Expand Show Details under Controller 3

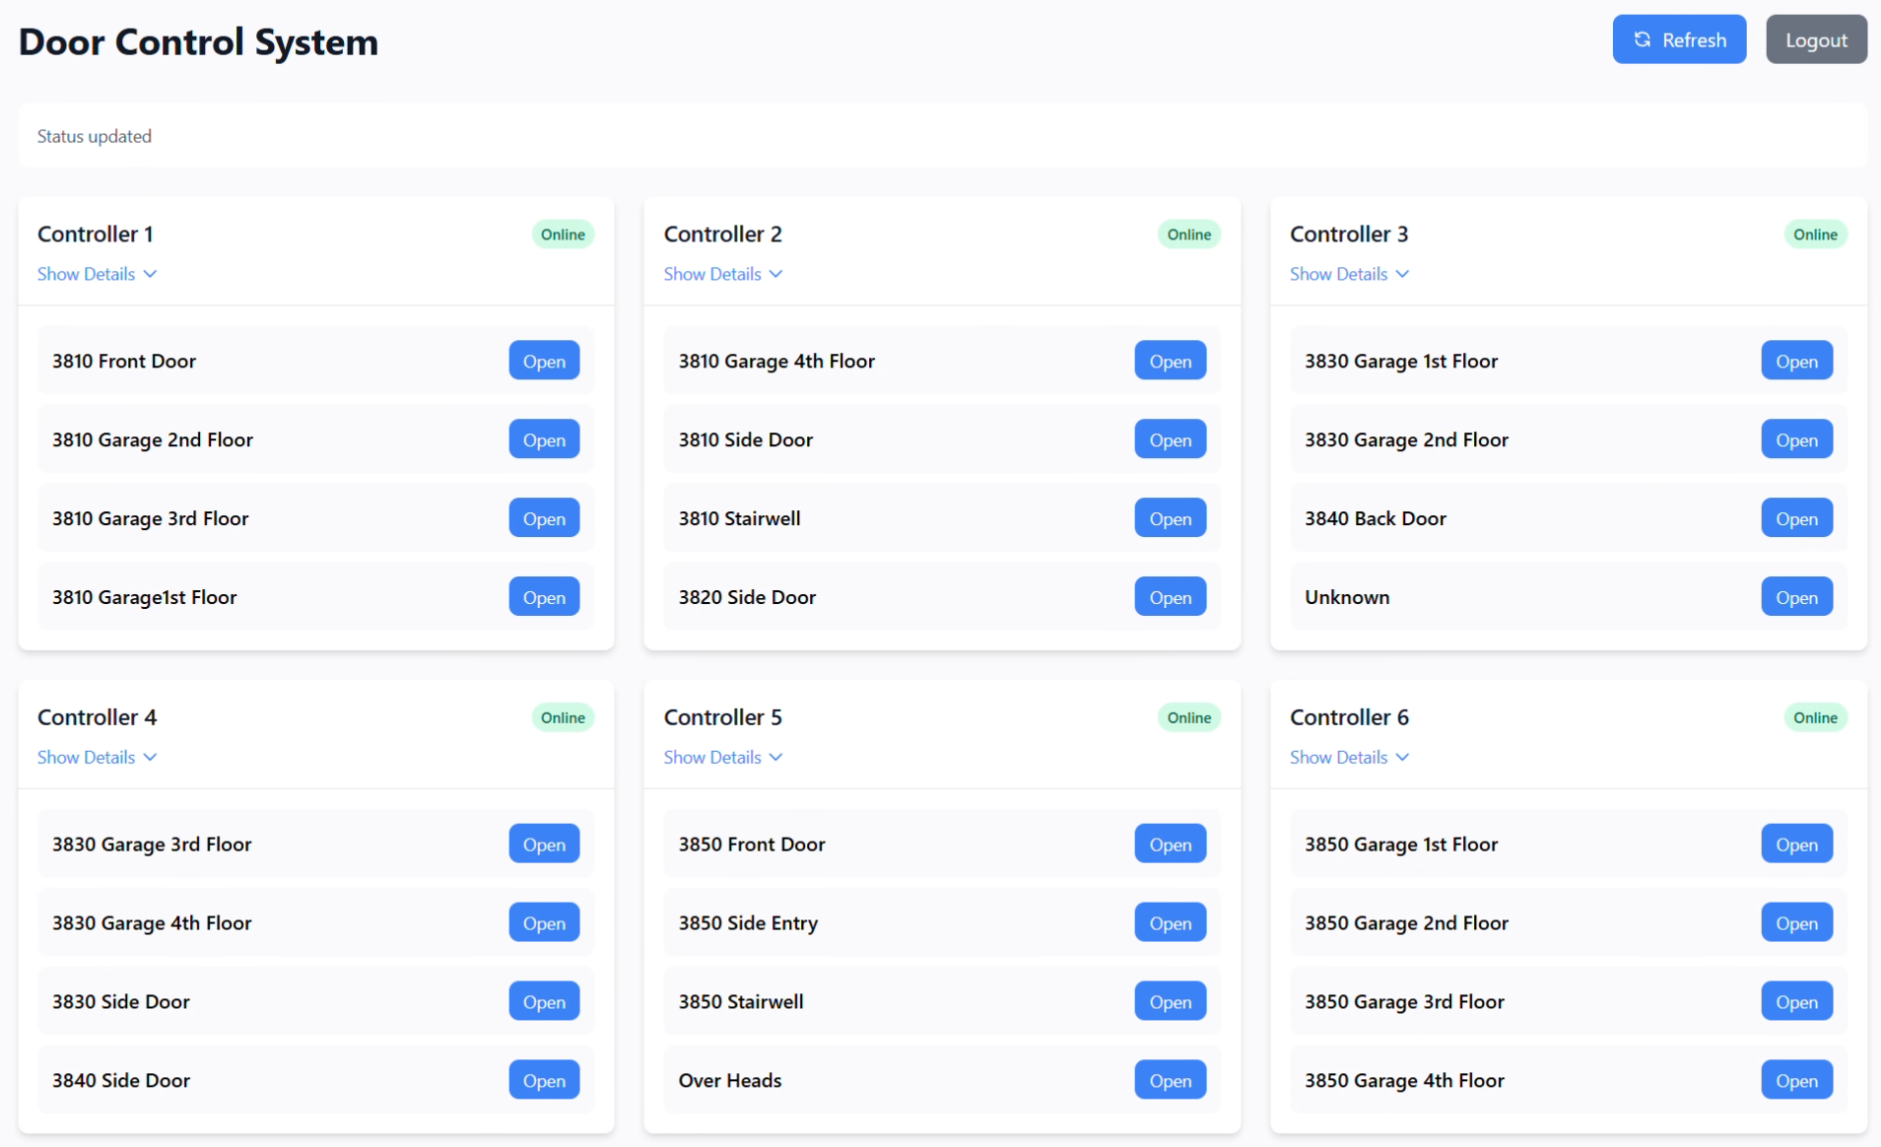pos(1348,274)
